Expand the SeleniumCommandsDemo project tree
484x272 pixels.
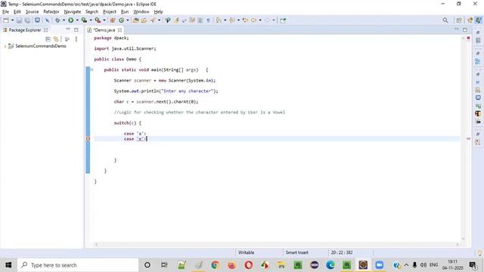coord(5,46)
